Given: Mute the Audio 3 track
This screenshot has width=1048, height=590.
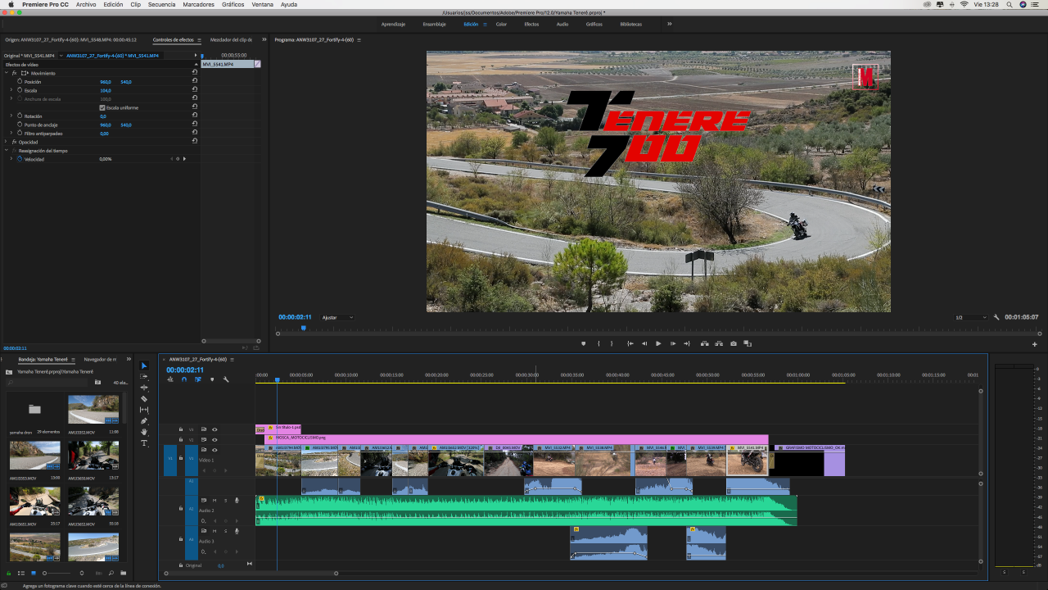Looking at the screenshot, I should tap(215, 531).
